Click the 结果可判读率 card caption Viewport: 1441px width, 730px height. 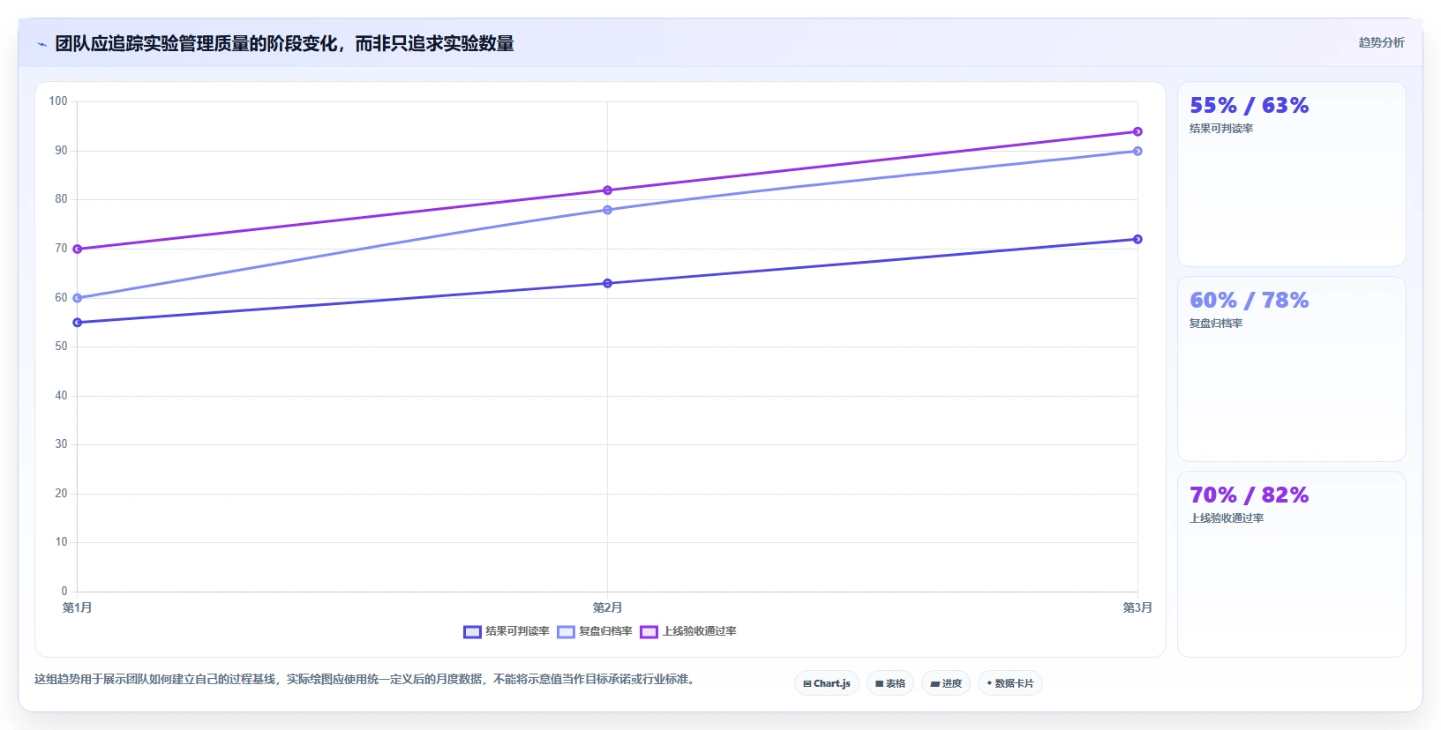[x=1221, y=129]
